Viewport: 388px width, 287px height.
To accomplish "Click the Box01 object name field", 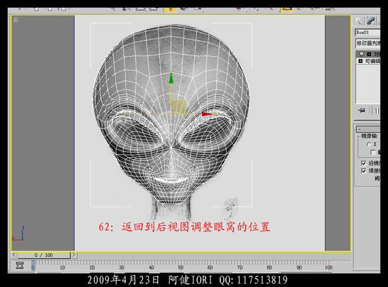I will click(x=368, y=32).
